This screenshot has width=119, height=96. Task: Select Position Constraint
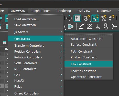(x=89, y=57)
